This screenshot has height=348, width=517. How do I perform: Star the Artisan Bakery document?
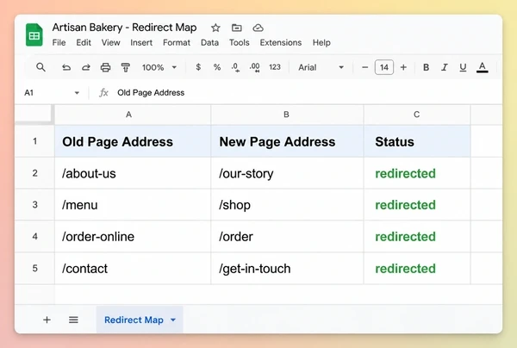coord(215,28)
